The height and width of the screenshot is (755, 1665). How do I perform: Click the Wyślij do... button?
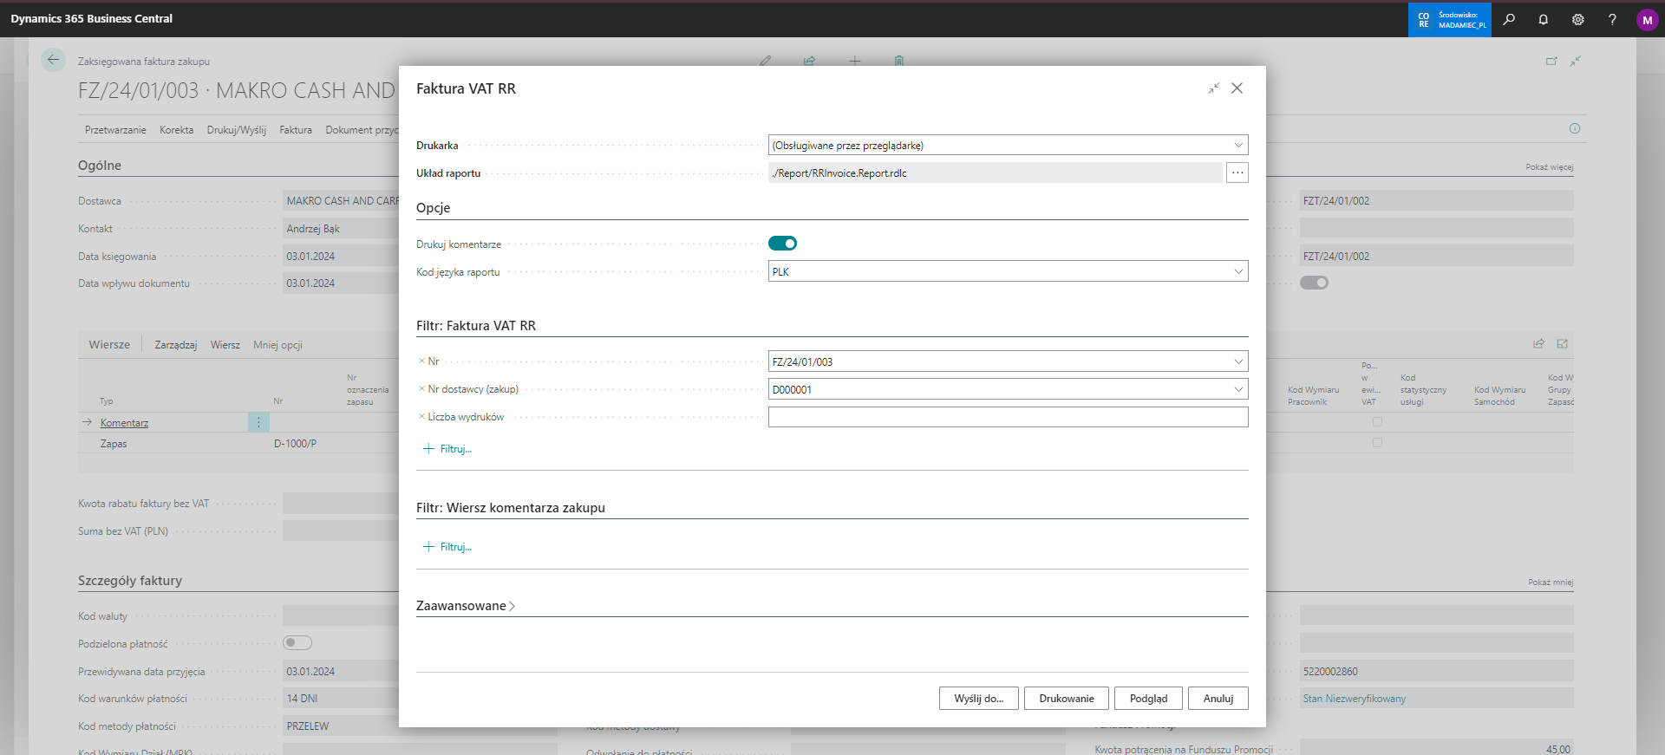click(x=979, y=699)
